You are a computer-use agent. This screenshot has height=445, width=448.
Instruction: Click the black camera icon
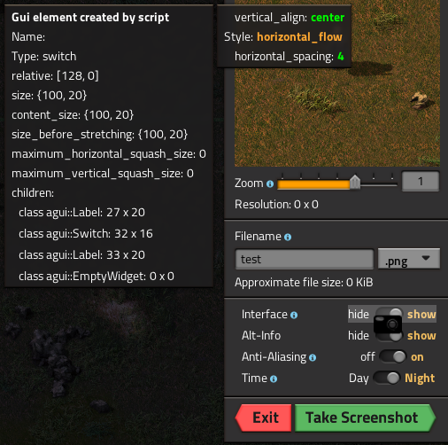pyautogui.click(x=388, y=324)
